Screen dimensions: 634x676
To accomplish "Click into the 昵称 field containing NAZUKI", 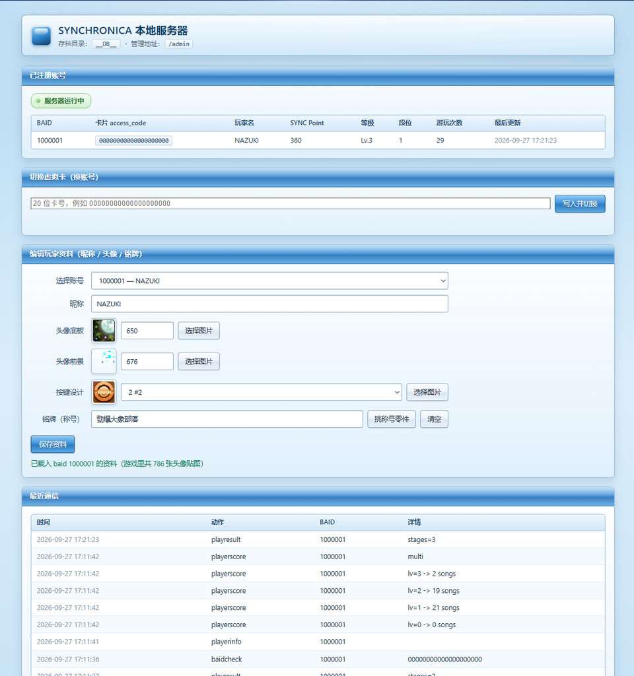I will (269, 304).
